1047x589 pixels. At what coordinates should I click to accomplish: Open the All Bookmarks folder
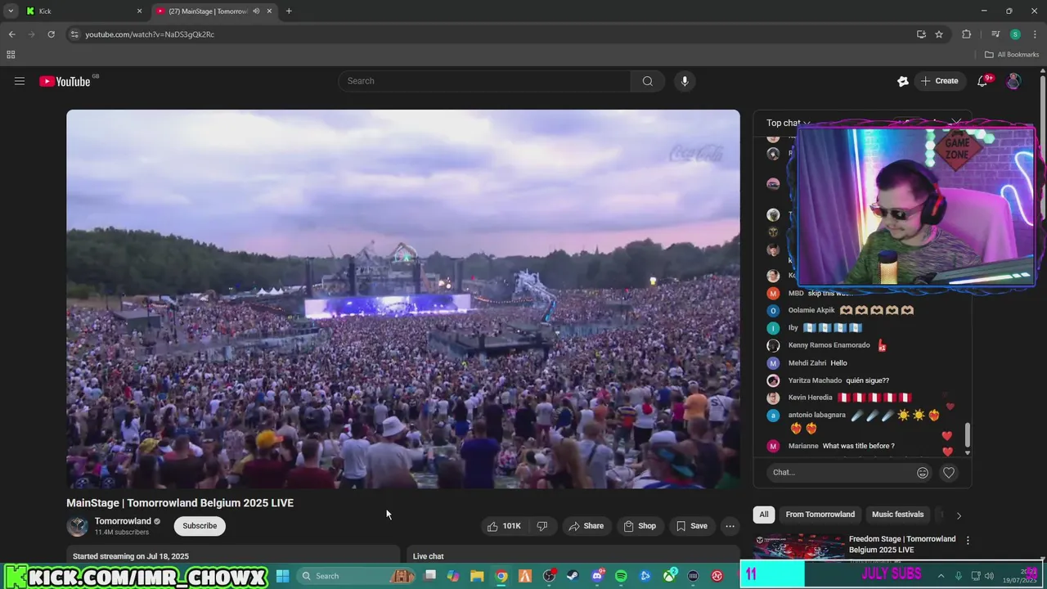click(1012, 55)
